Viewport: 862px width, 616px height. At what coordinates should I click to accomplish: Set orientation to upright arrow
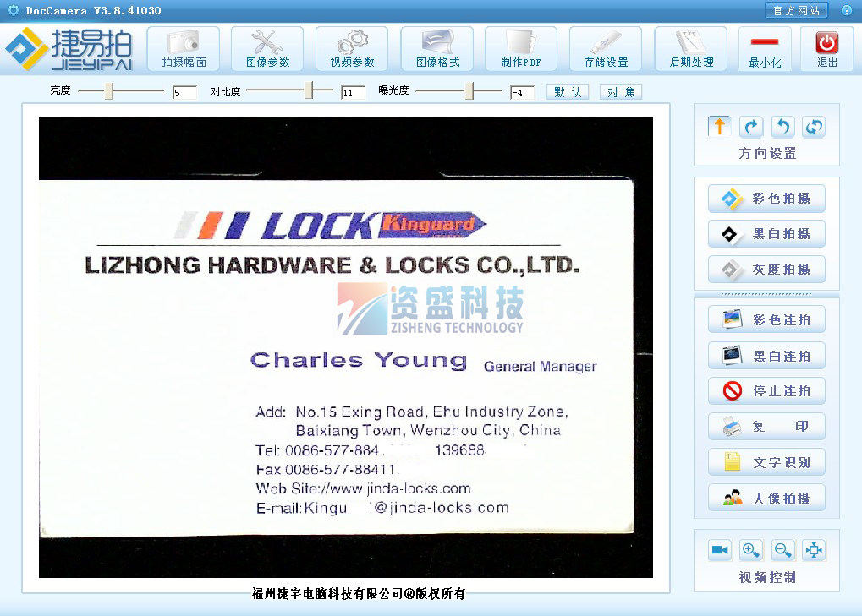[720, 127]
